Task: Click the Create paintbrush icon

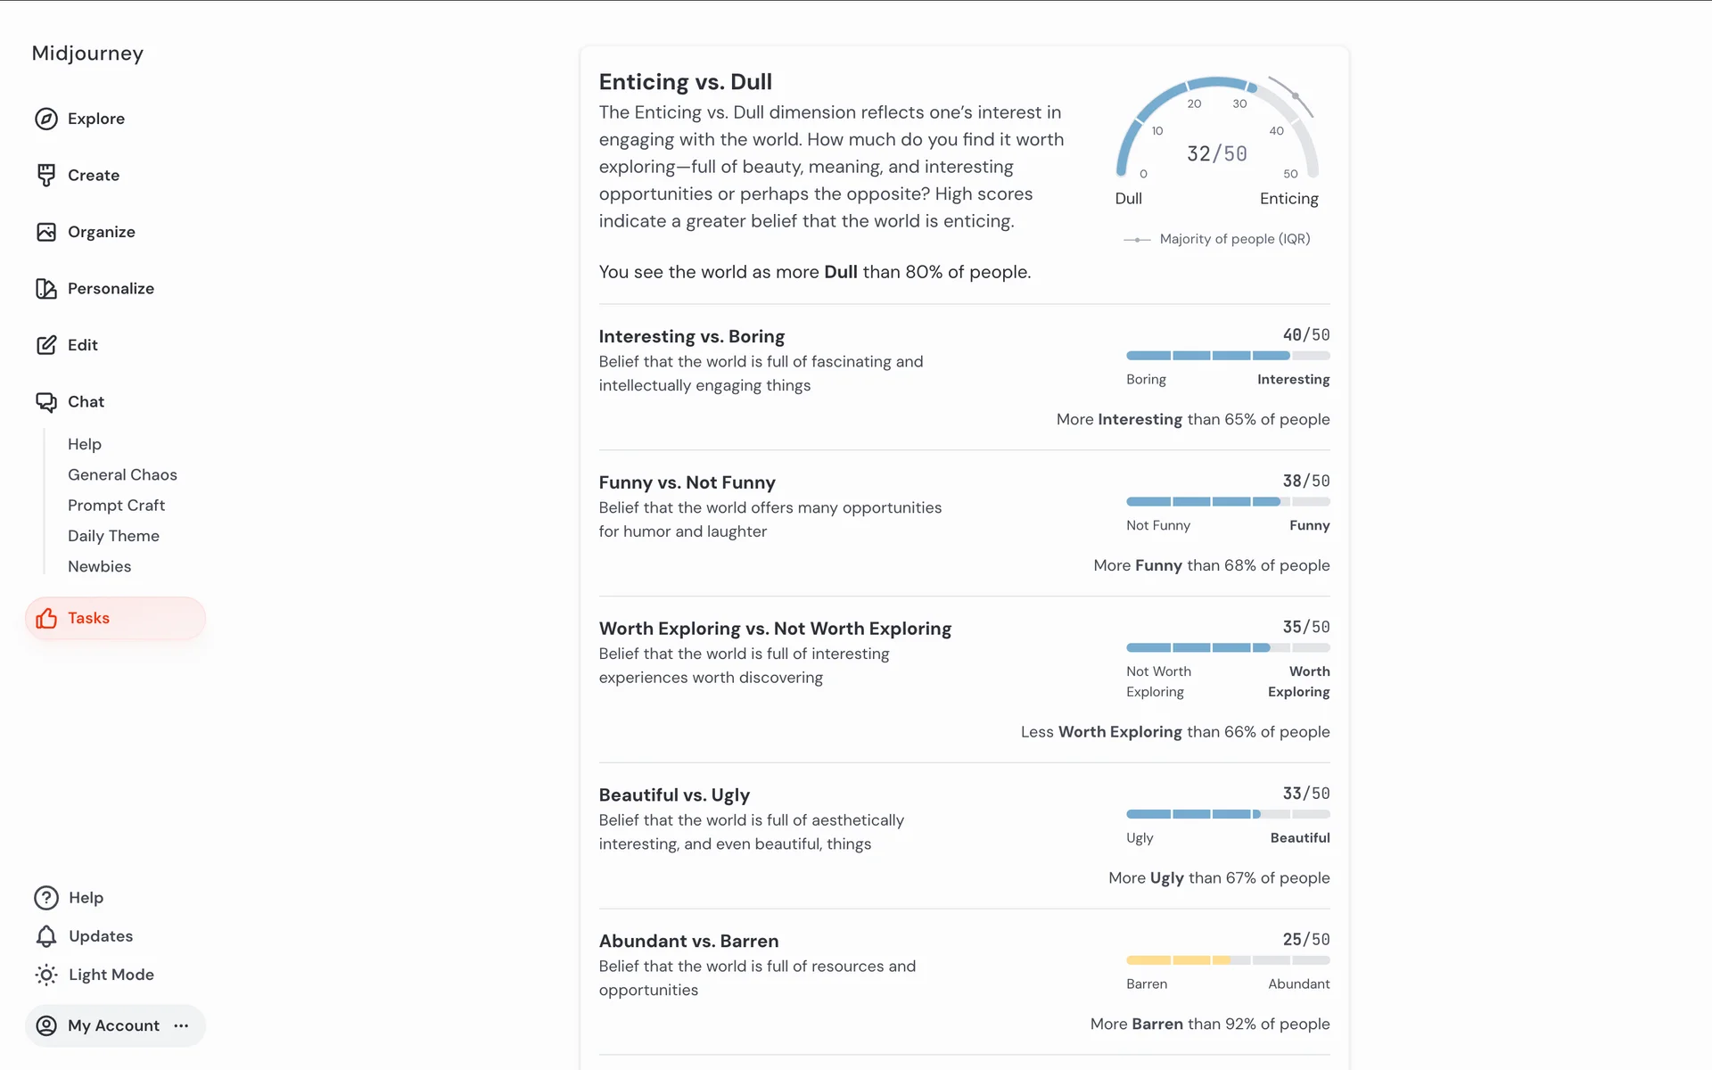Action: tap(46, 176)
